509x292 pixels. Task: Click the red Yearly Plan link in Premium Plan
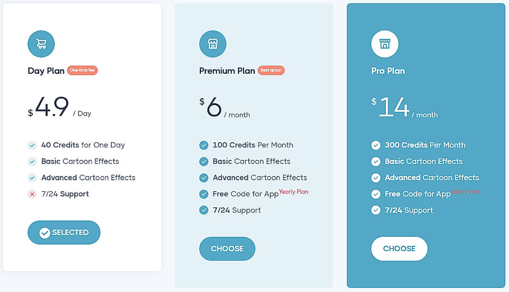point(294,191)
